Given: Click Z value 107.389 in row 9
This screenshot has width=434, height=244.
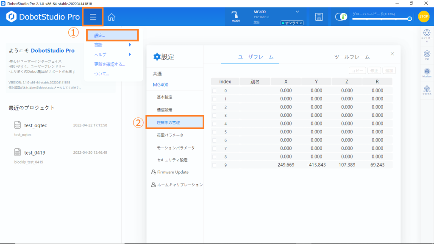Looking at the screenshot, I should [x=347, y=165].
